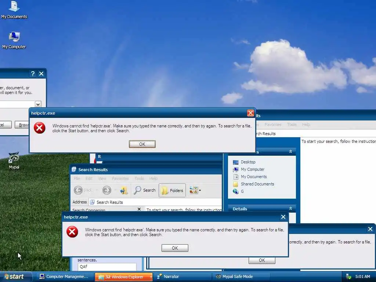Close the rear right error dialog
Image resolution: width=376 pixels, height=282 pixels.
tap(370, 229)
